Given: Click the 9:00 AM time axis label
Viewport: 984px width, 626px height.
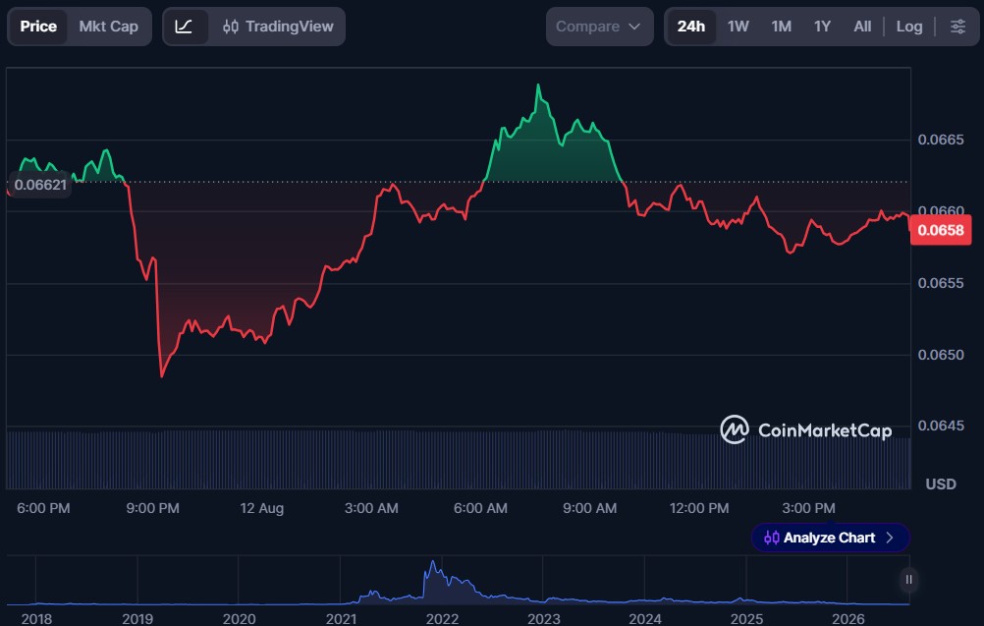Looking at the screenshot, I should tap(590, 508).
